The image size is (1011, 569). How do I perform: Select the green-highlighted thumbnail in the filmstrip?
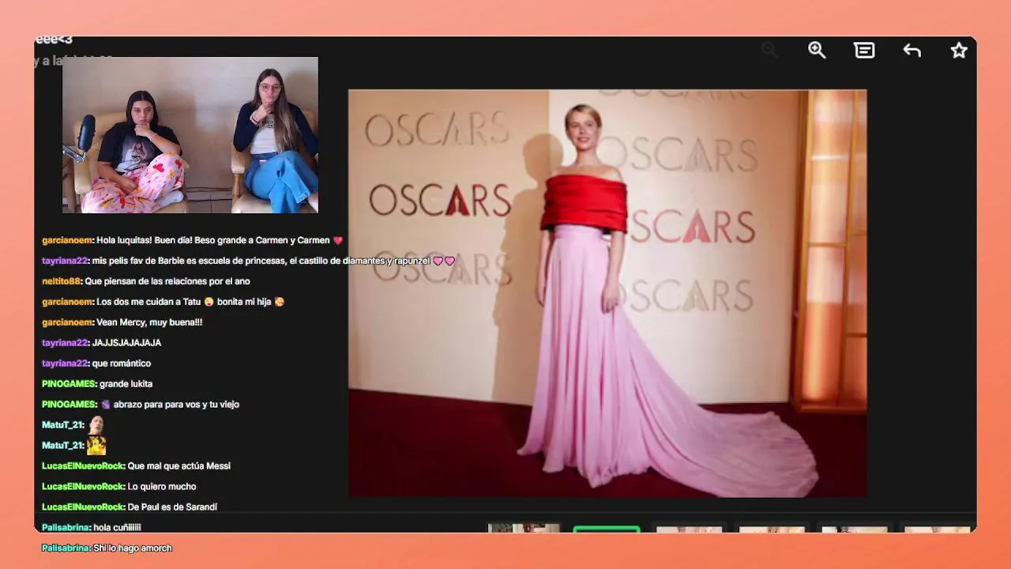coord(607,529)
